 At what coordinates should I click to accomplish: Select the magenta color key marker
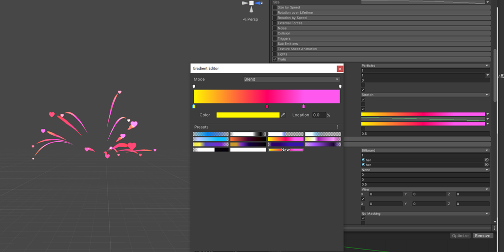(303, 106)
